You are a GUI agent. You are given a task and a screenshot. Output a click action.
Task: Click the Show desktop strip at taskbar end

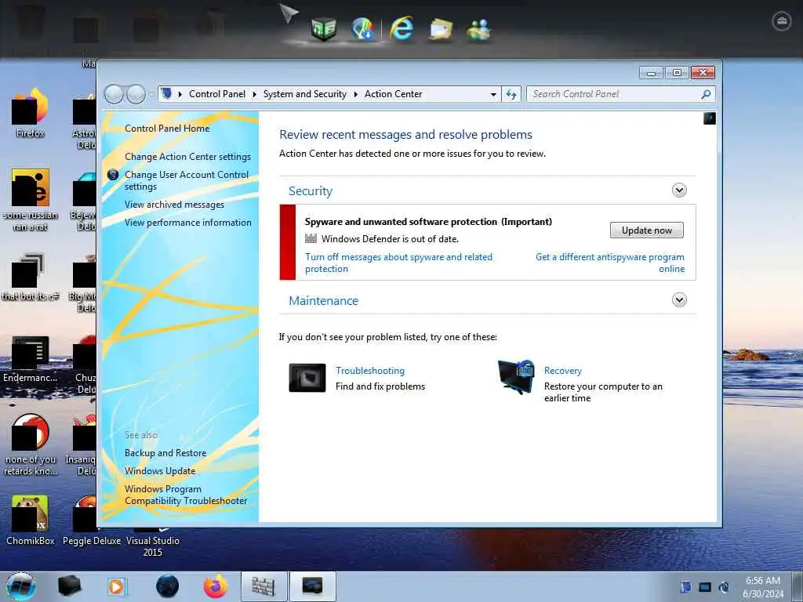pyautogui.click(x=798, y=586)
